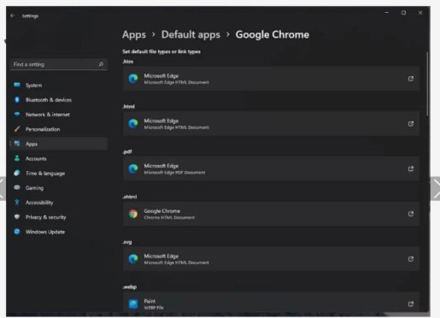Viewport: 440px width, 318px height.
Task: Open external link icon for .html
Action: pos(411,124)
